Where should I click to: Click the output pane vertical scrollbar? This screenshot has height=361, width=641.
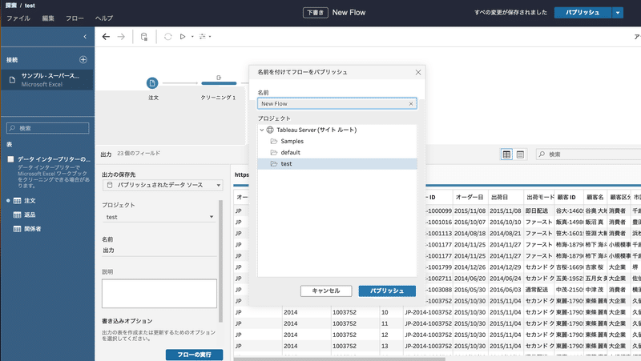(x=221, y=262)
